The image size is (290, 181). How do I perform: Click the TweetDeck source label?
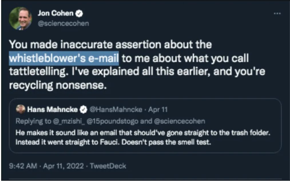click(x=108, y=166)
